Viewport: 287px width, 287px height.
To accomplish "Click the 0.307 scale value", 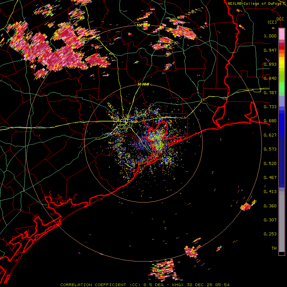I will tap(270, 220).
